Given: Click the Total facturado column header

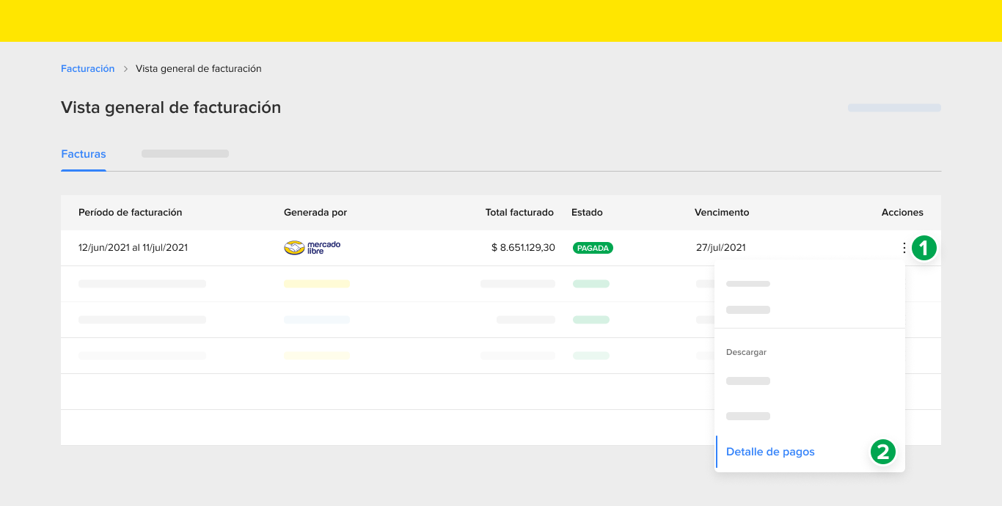Looking at the screenshot, I should click(519, 213).
